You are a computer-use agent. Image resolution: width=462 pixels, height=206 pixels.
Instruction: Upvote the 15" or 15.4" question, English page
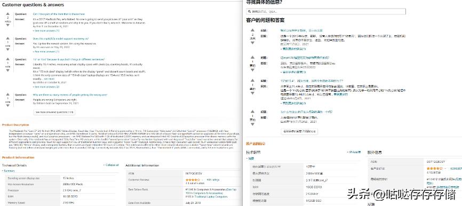pos(7,59)
